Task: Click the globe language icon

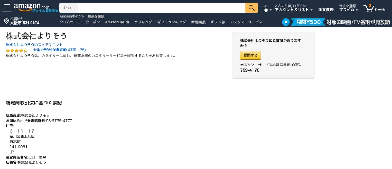Action: coord(266,10)
